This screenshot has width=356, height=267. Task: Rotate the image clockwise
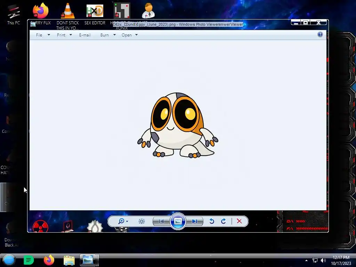coord(224,221)
